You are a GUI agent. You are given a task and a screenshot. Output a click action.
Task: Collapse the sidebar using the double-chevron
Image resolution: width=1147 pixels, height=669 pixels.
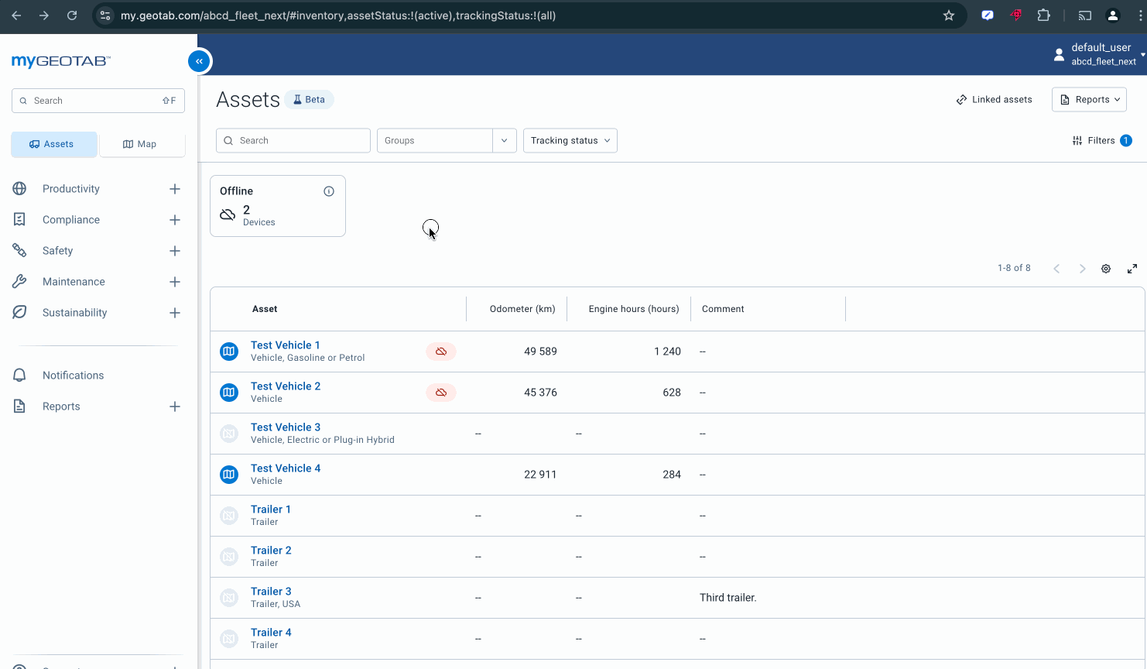pos(199,60)
